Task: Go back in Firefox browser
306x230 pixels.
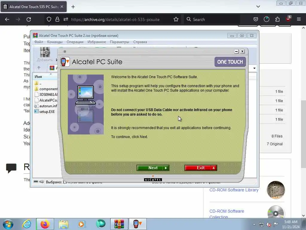Action: [7, 19]
